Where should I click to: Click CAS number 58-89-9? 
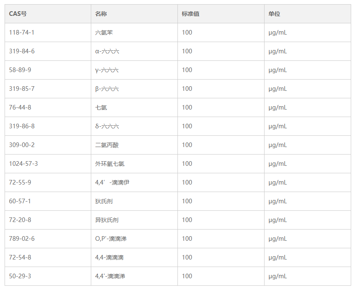click(20, 70)
